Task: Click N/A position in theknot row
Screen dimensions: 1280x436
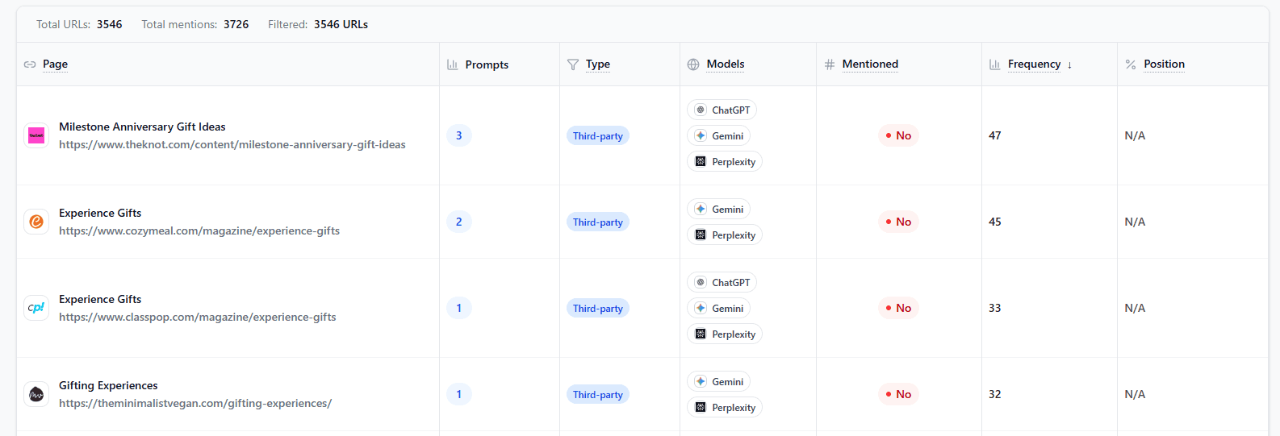Action: [x=1135, y=135]
